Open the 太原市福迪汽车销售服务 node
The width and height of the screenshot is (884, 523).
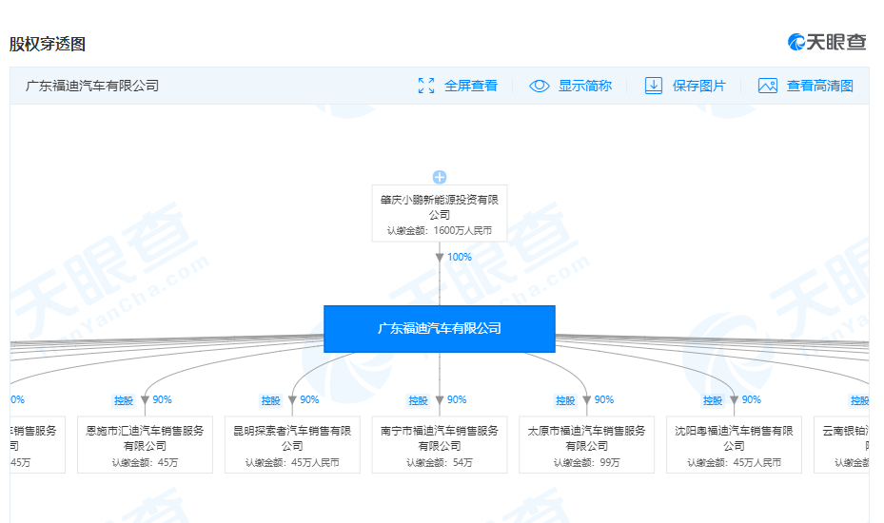(x=587, y=445)
